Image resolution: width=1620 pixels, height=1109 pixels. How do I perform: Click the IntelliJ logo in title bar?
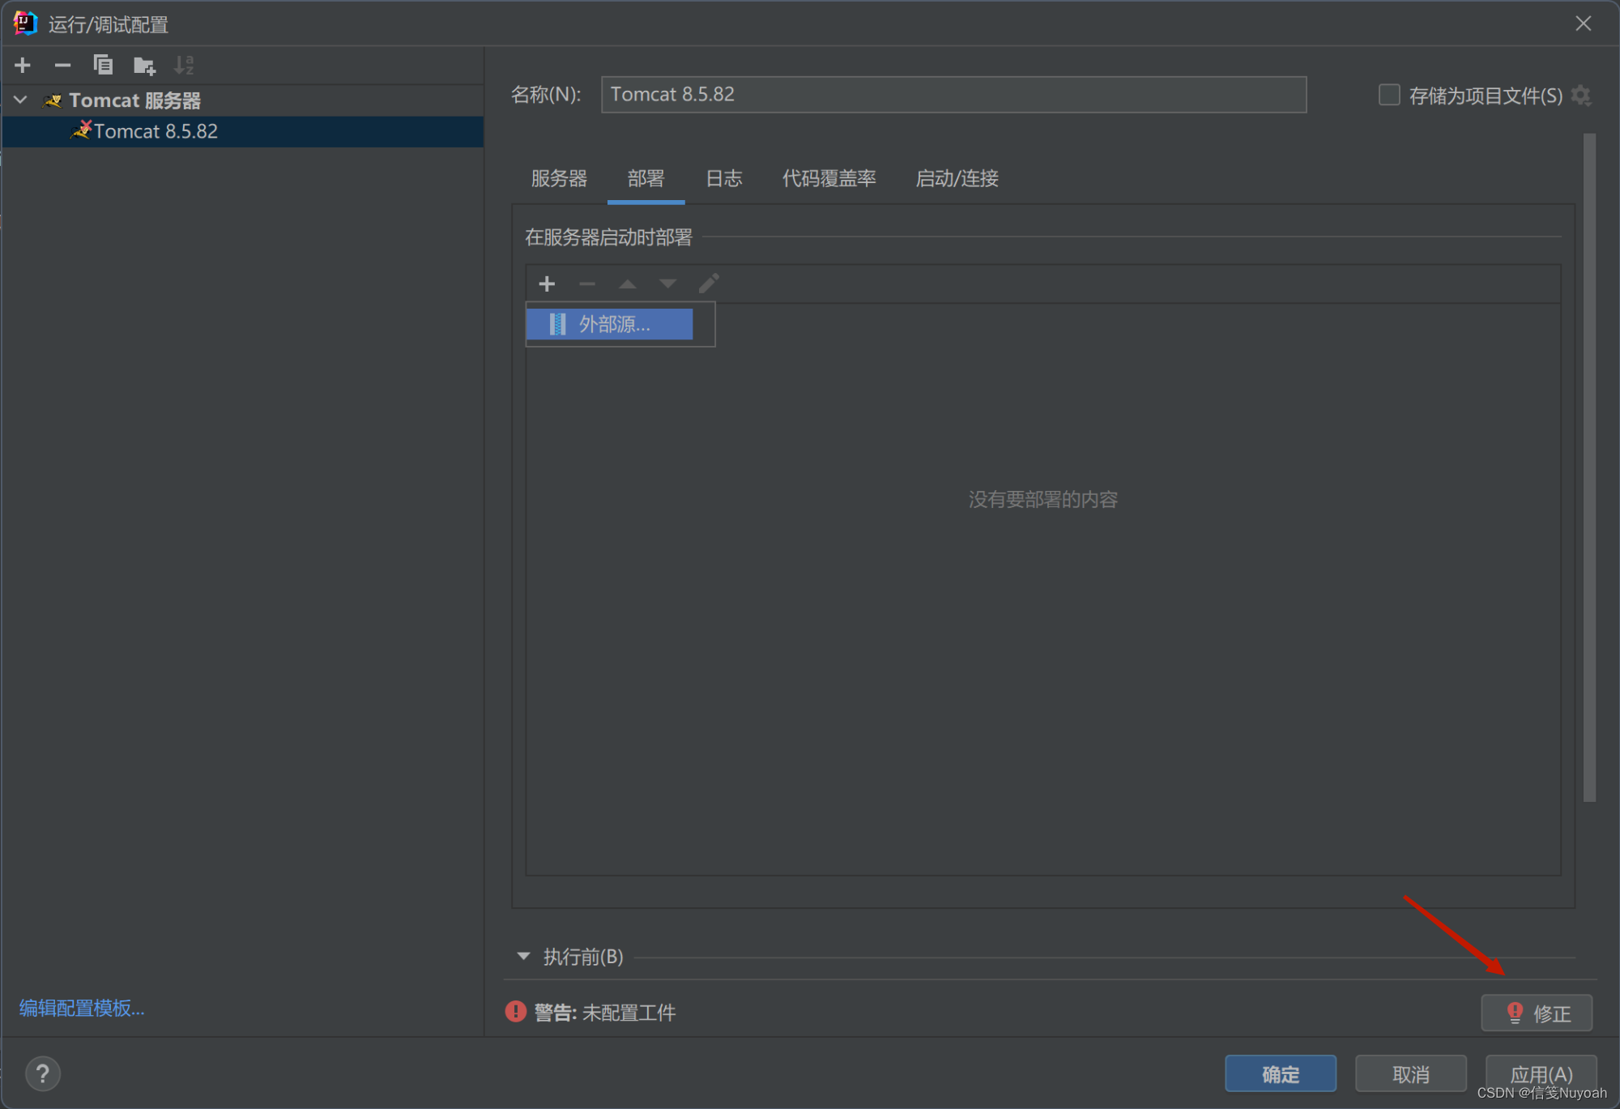point(25,23)
